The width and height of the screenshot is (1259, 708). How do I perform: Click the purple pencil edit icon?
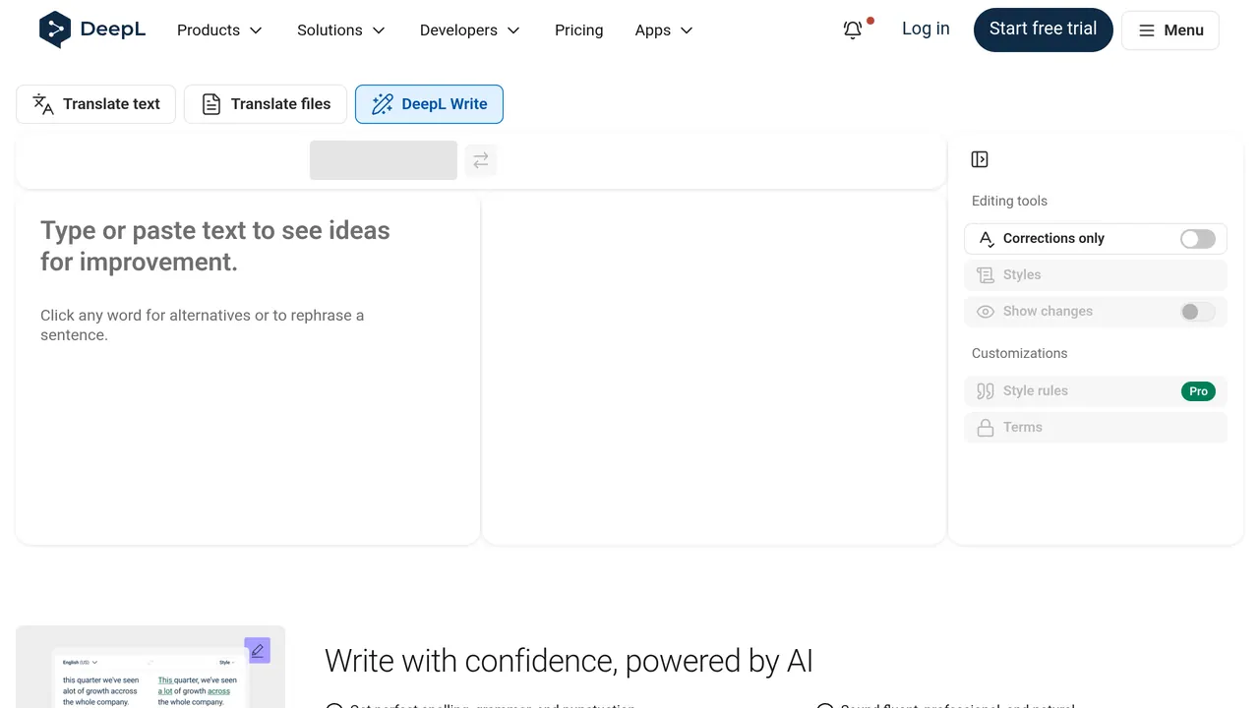[258, 650]
